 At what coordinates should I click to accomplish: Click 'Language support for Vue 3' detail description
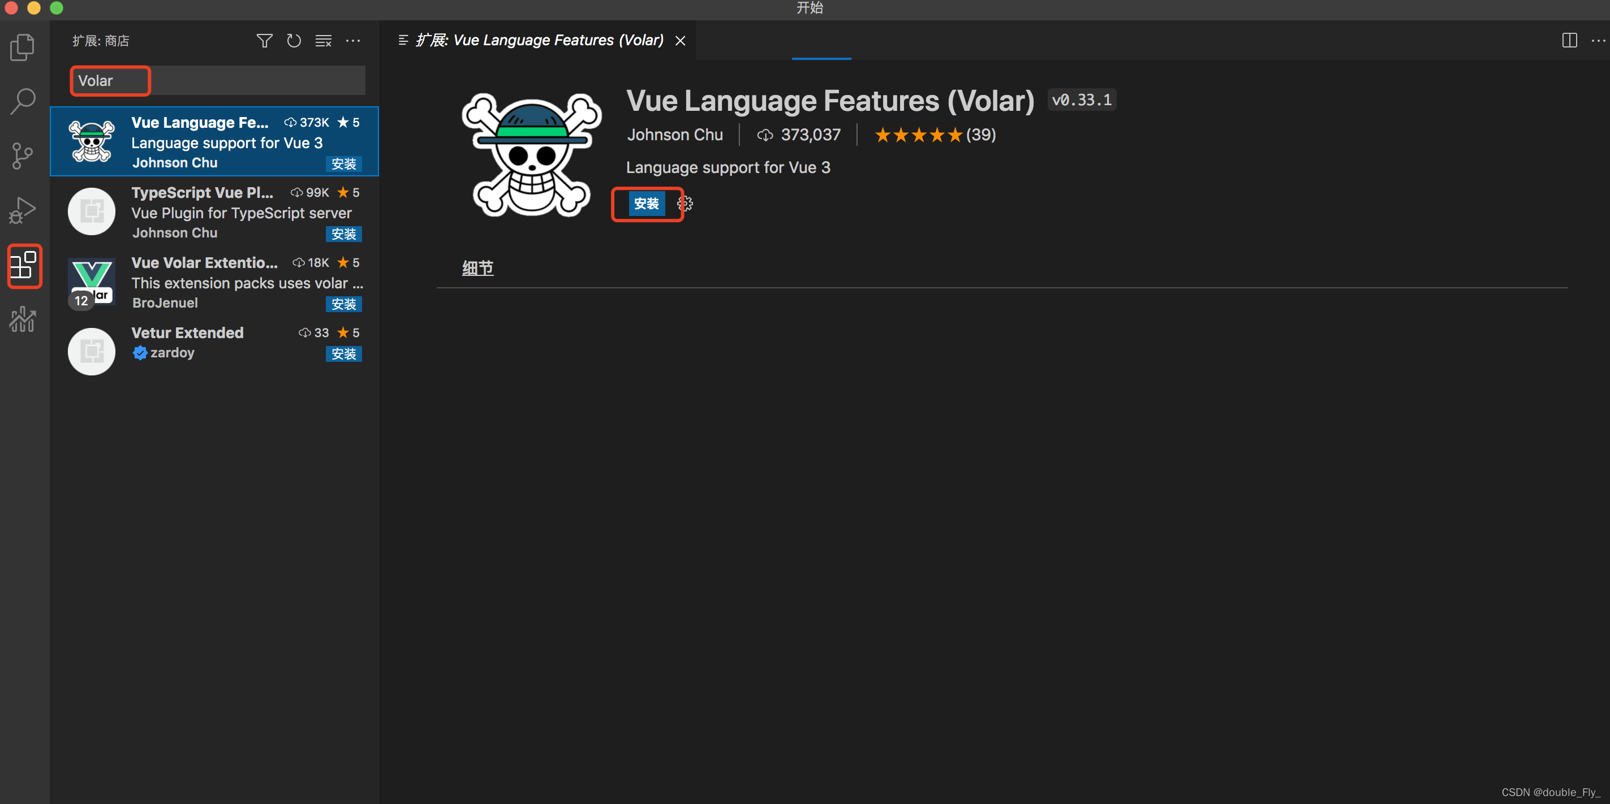point(728,167)
